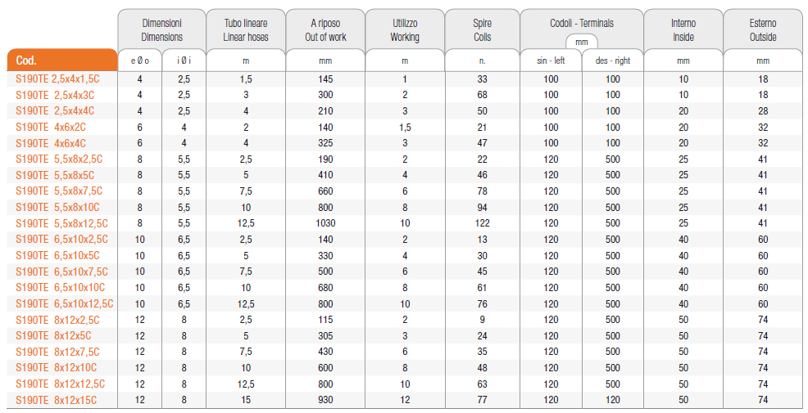Select the e Ø o sub-header cell
The image size is (808, 413).
pyautogui.click(x=139, y=61)
